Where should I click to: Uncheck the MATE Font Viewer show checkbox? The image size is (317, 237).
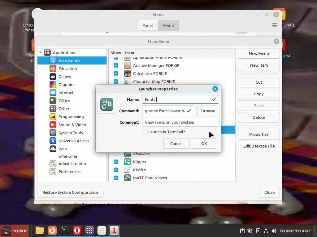tap(116, 178)
